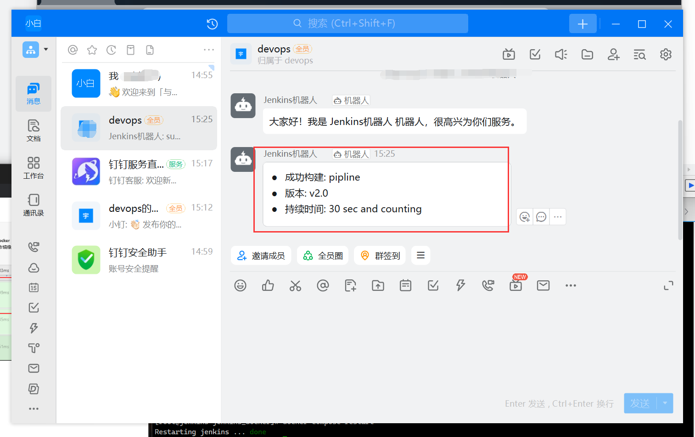Open the phone call icon in sidebar
The height and width of the screenshot is (437, 695).
tap(34, 247)
